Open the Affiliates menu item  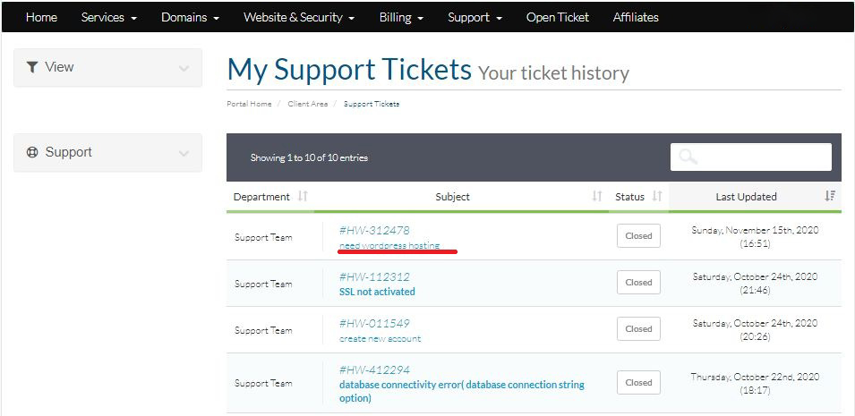pyautogui.click(x=636, y=17)
